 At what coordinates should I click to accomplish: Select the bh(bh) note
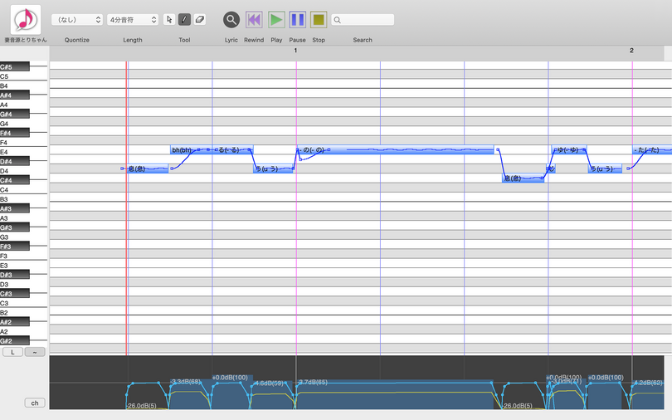click(x=191, y=150)
